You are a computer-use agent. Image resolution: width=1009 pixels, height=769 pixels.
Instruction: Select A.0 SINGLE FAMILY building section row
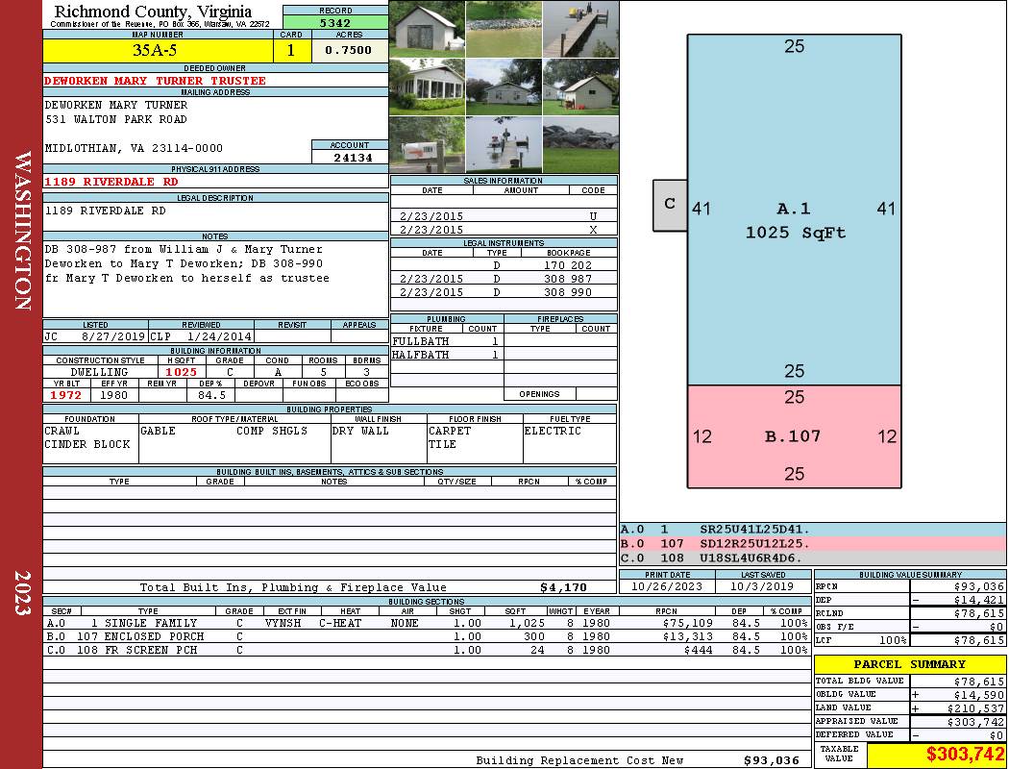point(428,623)
